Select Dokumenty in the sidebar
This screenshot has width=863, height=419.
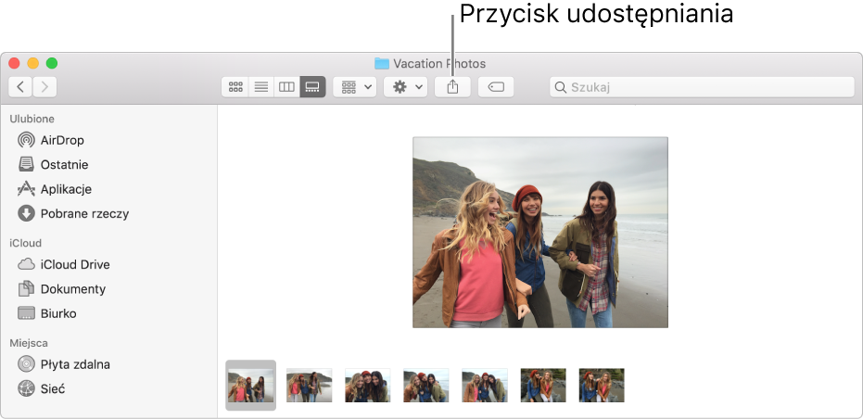coord(72,289)
